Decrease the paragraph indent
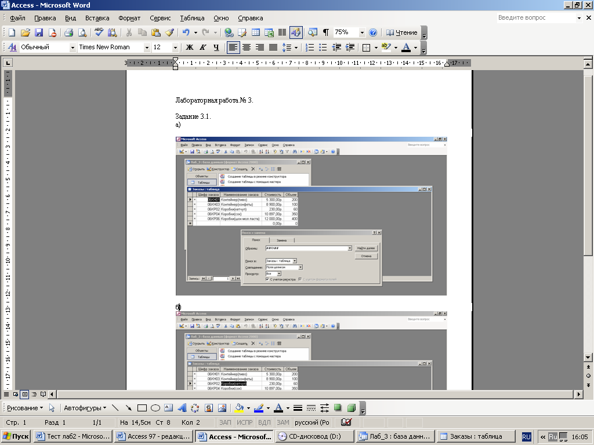 coord(336,48)
